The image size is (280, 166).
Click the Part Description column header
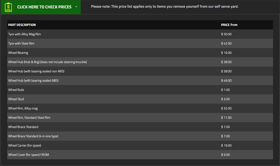click(22, 25)
